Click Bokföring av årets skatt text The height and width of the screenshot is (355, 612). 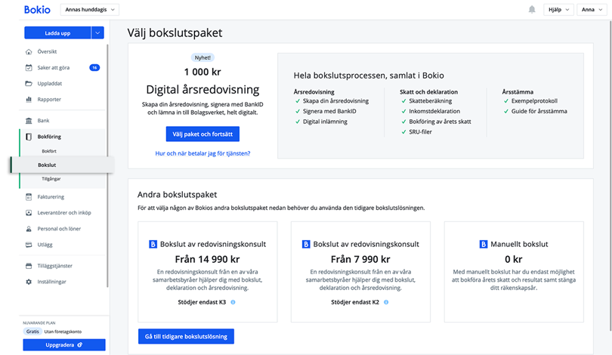[x=440, y=122]
